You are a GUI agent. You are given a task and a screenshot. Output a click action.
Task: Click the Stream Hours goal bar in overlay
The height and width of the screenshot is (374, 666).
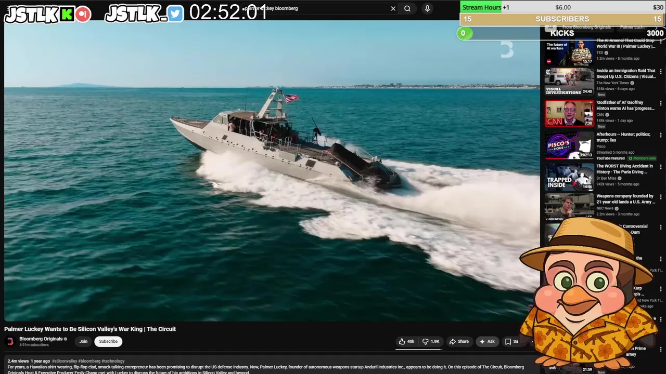pyautogui.click(x=562, y=7)
